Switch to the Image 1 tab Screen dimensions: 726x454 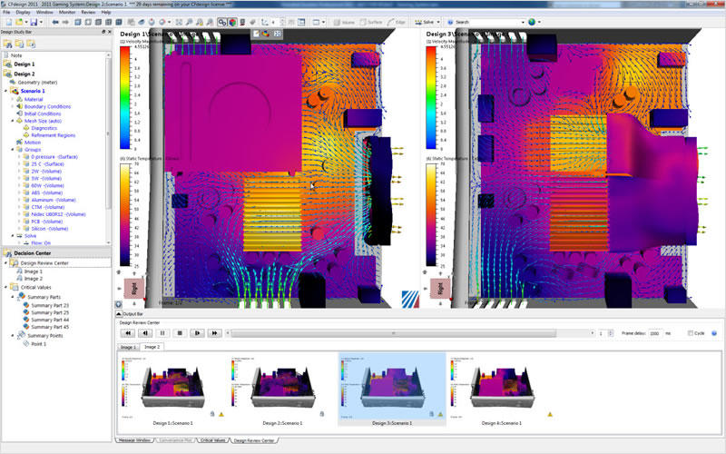pyautogui.click(x=127, y=347)
